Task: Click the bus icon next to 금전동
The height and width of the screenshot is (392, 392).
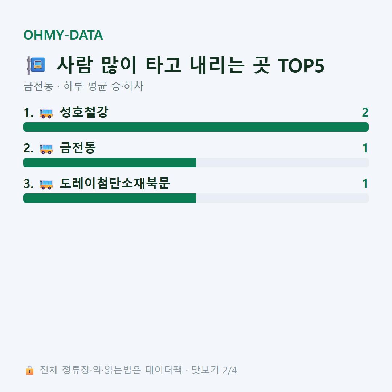Action: click(x=46, y=148)
